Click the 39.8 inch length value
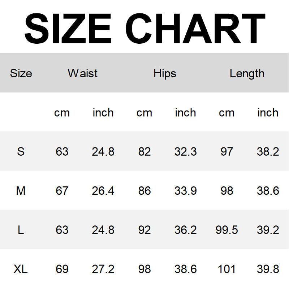The width and height of the screenshot is (289, 289). click(x=268, y=269)
